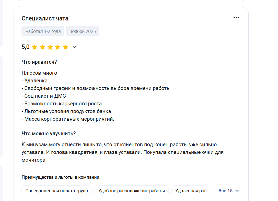
Task: Expand the rating details chevron
Action: click(74, 47)
